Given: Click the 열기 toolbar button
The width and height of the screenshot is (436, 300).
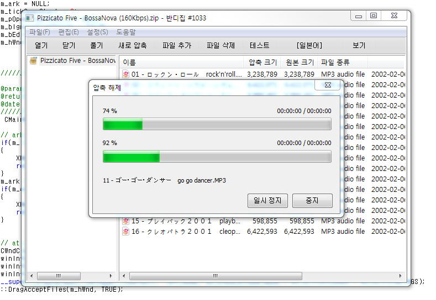Looking at the screenshot, I should click(41, 46).
